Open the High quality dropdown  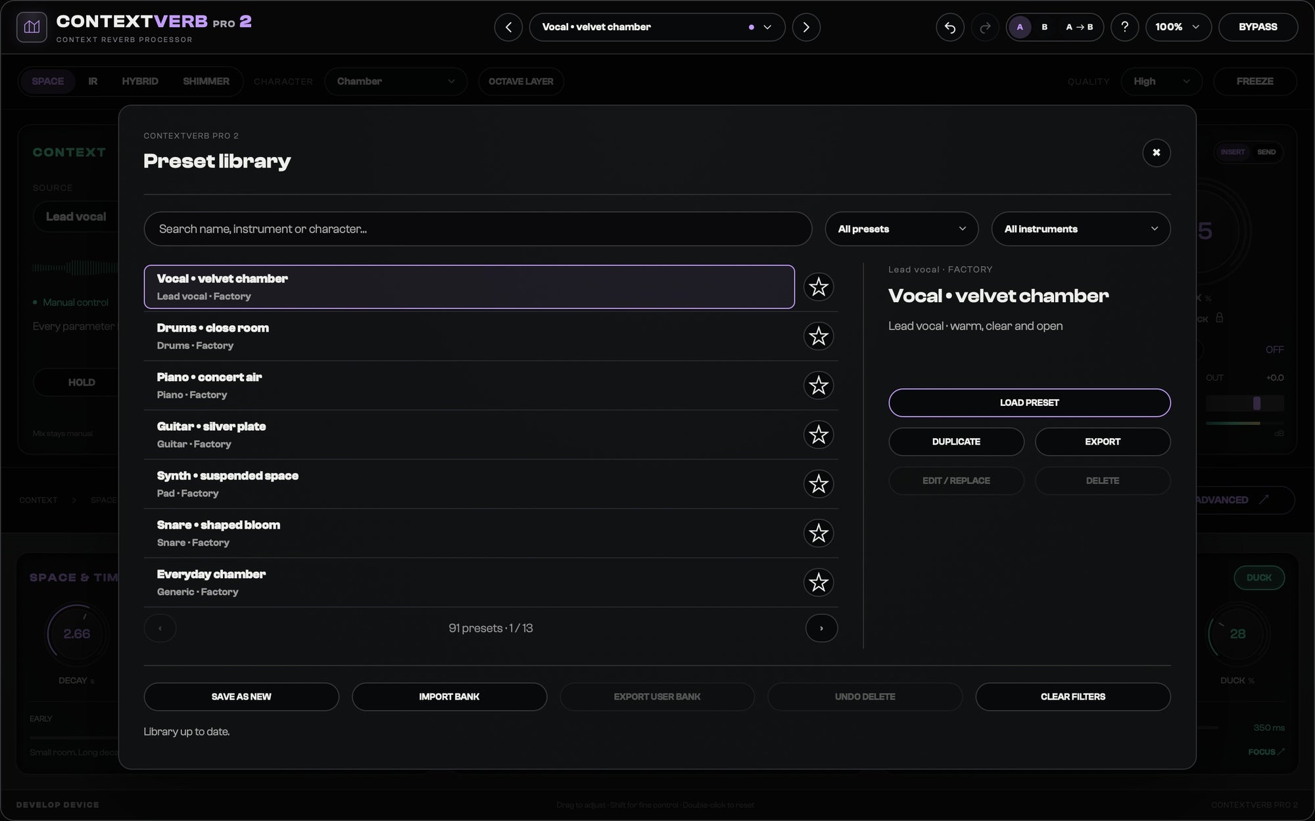tap(1162, 81)
